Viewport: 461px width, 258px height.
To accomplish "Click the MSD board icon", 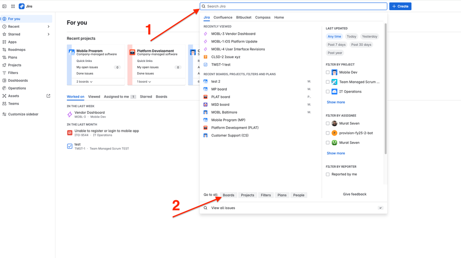I will click(206, 104).
